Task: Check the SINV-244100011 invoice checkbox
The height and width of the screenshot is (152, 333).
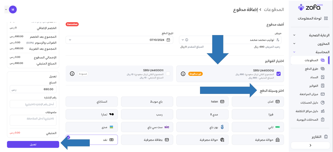Action: [168, 74]
